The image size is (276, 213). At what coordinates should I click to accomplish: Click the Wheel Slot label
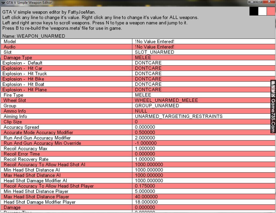coord(15,101)
